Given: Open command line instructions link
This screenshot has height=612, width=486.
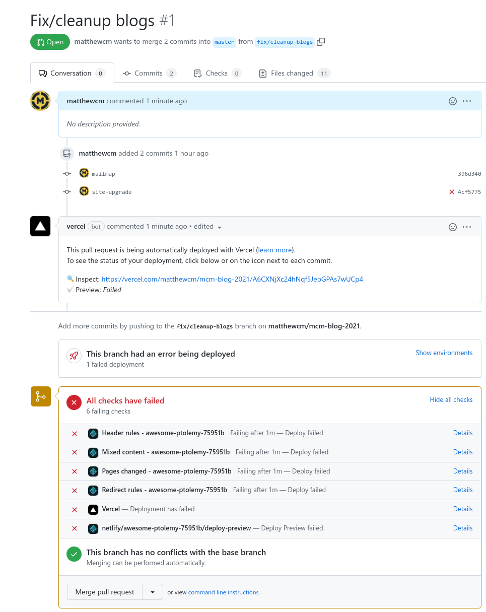Looking at the screenshot, I should tap(224, 593).
